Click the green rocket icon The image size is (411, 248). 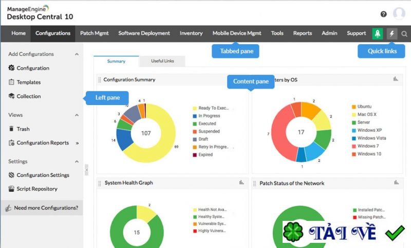click(378, 34)
